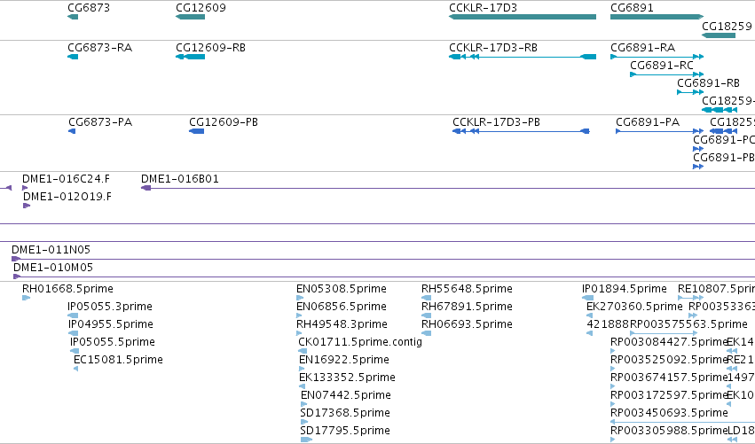Select EST label EC15081.5prime

coord(119,360)
